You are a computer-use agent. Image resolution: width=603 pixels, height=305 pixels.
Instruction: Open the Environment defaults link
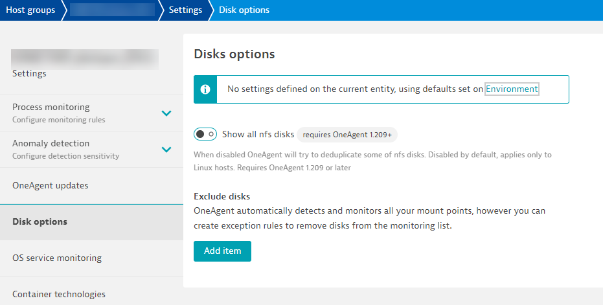pyautogui.click(x=512, y=89)
